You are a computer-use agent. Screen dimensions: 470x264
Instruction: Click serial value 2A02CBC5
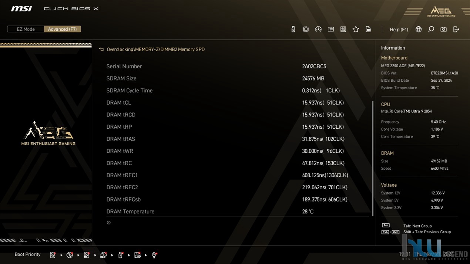[314, 67]
